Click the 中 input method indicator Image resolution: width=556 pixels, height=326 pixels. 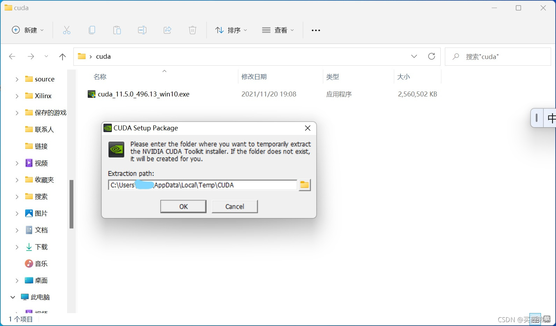click(x=551, y=118)
